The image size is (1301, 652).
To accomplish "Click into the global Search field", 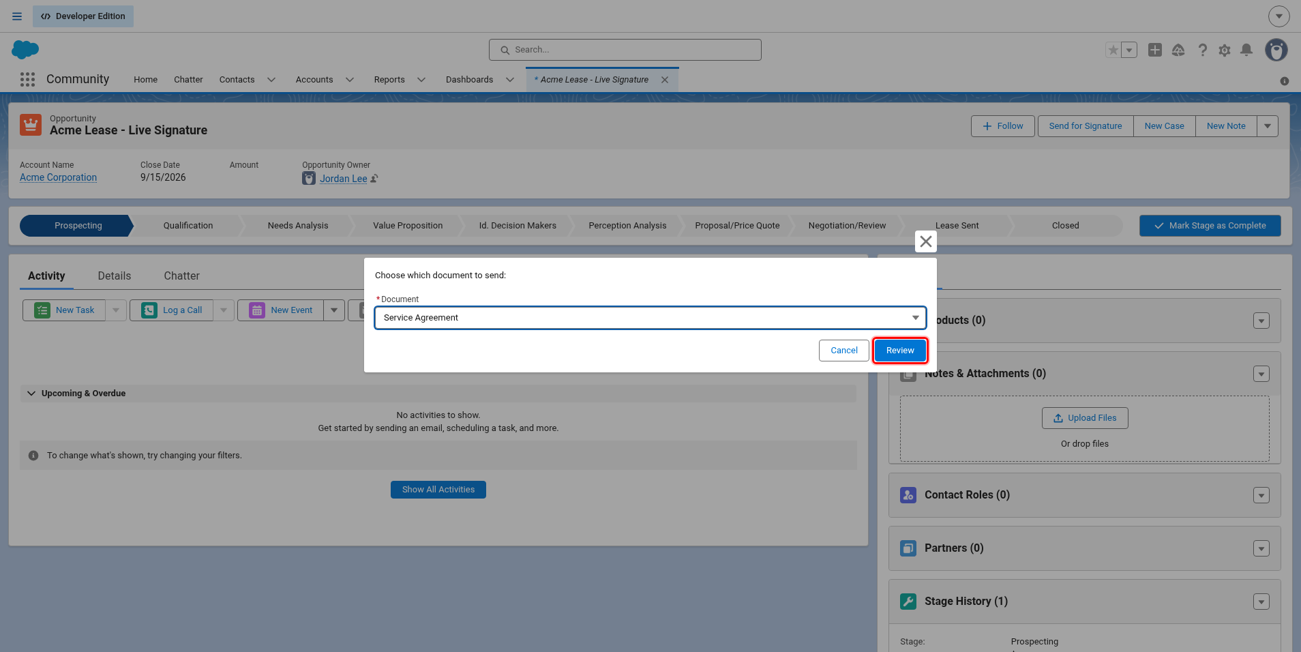I will 625,50.
